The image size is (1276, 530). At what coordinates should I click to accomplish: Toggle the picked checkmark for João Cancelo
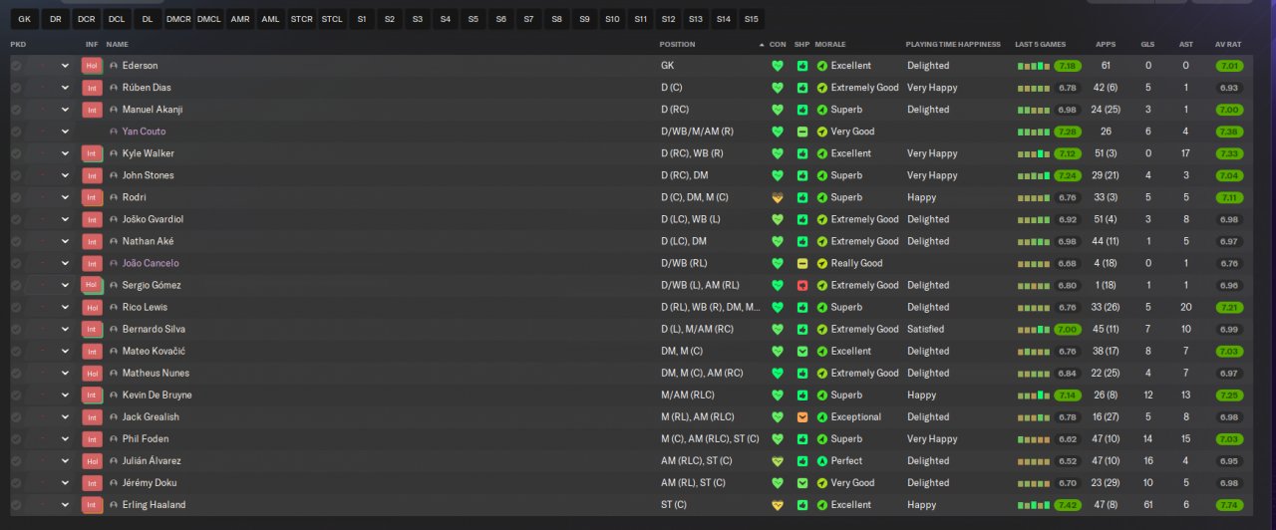pyautogui.click(x=16, y=263)
